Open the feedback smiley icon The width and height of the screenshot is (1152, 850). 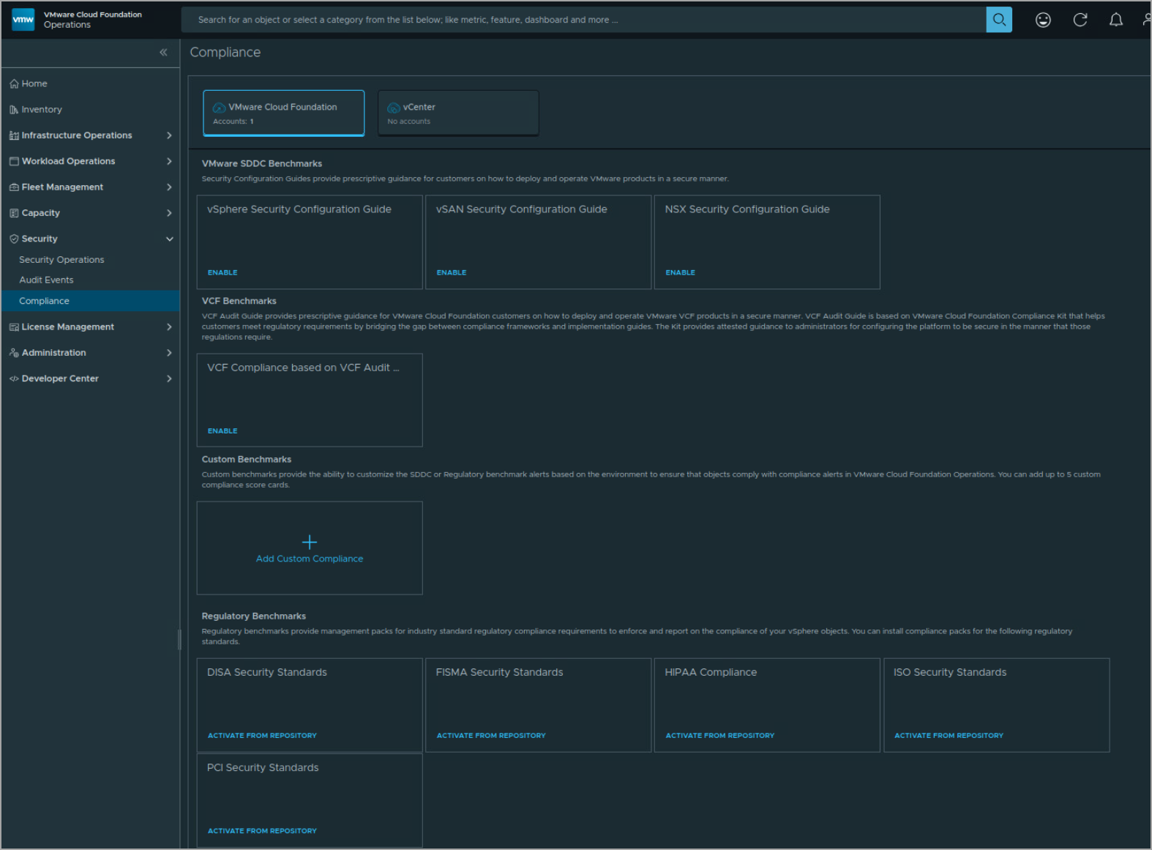(1043, 20)
